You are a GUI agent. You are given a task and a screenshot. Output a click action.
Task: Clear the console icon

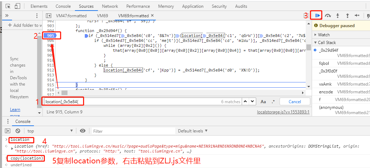18,131
